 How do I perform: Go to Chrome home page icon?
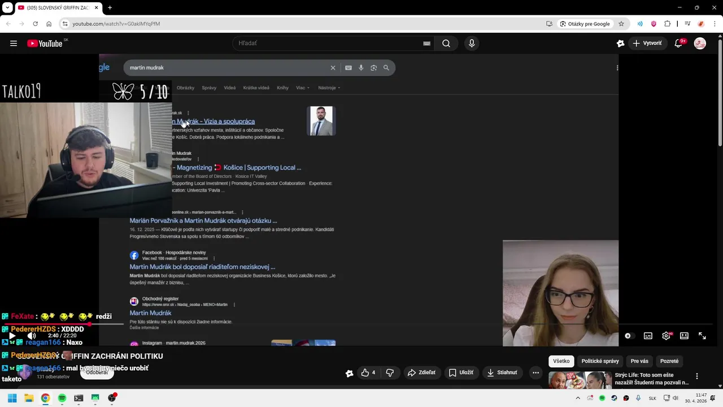tap(49, 24)
